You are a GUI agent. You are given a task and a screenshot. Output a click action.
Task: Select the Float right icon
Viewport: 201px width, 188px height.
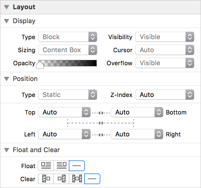[x=61, y=166]
